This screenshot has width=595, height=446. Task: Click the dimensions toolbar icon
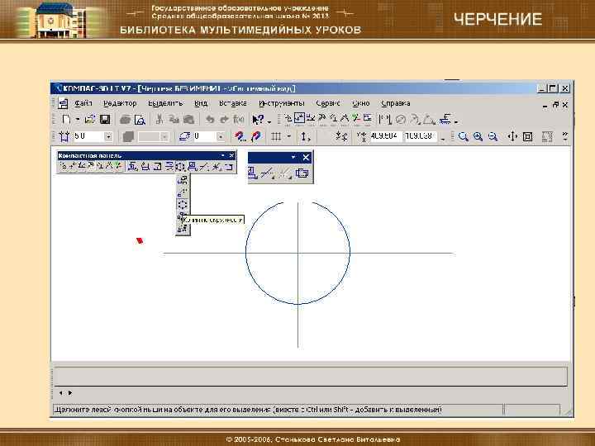384,120
